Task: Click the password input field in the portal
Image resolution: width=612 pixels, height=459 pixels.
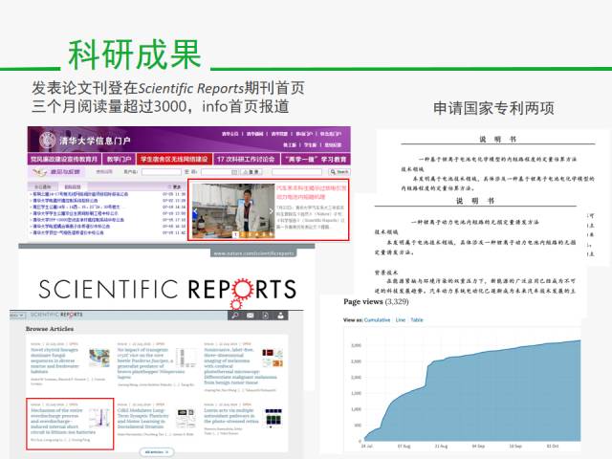Action: click(x=219, y=172)
